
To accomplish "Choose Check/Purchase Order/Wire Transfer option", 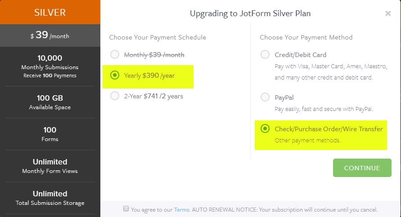I will (x=266, y=129).
